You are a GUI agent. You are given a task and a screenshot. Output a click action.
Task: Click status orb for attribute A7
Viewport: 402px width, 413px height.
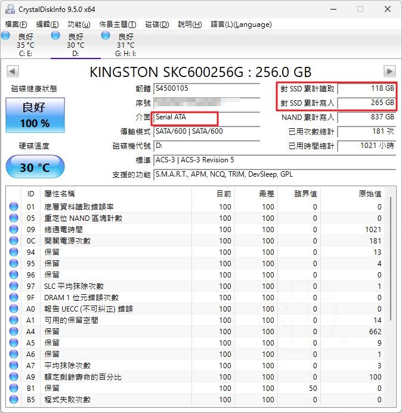click(14, 365)
